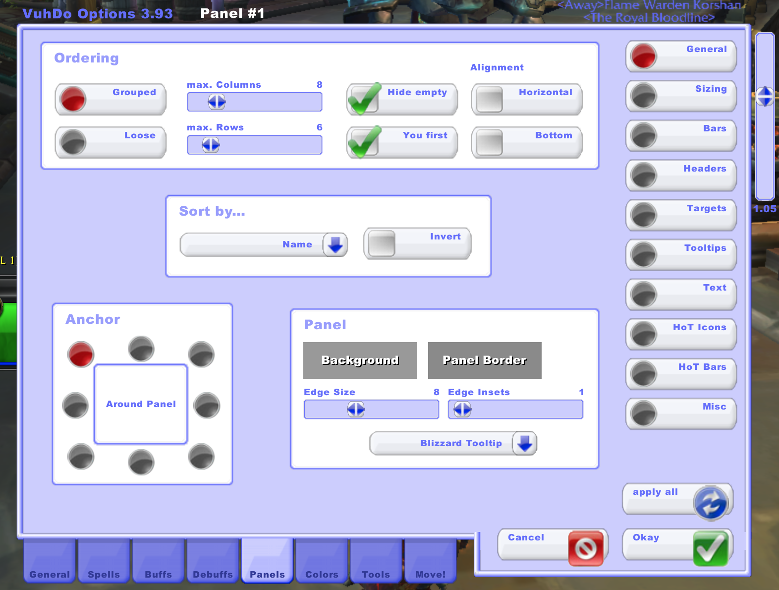The width and height of the screenshot is (779, 590).
Task: Open the Panel Border settings button
Action: tap(484, 360)
